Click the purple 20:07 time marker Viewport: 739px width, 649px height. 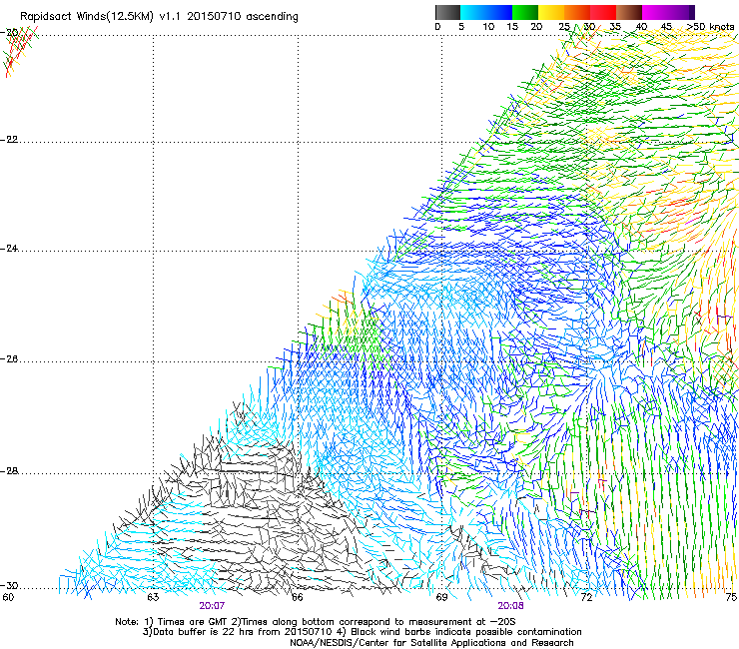point(212,606)
